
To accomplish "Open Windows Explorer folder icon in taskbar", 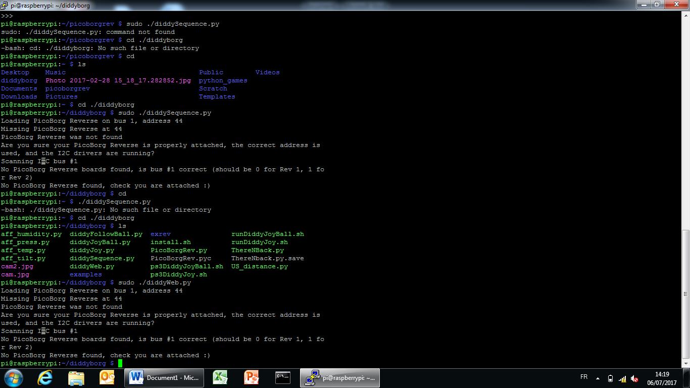I will (x=76, y=378).
